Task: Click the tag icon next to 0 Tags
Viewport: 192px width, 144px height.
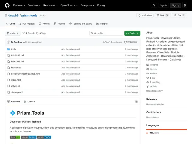Action: [x=37, y=33]
